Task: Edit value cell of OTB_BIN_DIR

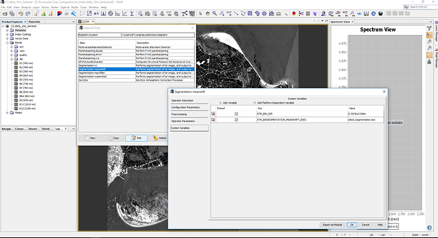Action: [366, 114]
